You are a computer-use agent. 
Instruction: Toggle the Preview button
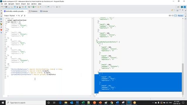pyautogui.click(x=181, y=15)
